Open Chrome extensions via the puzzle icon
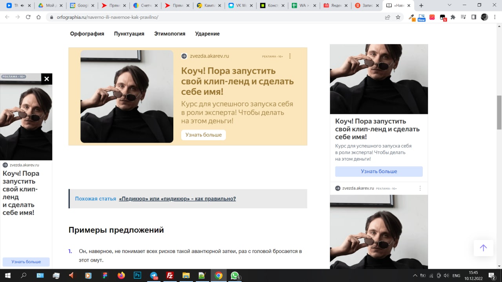This screenshot has height=282, width=502. click(453, 17)
